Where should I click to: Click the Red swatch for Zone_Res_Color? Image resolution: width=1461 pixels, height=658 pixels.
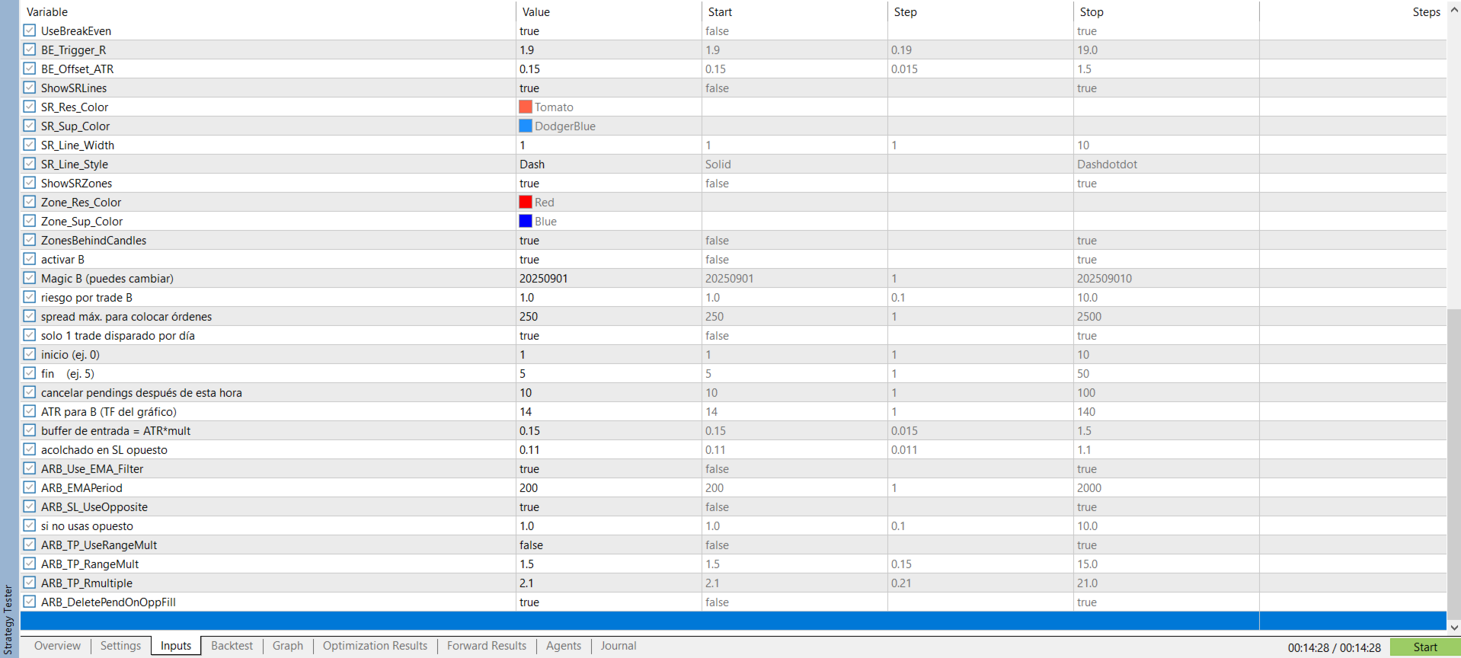(526, 202)
